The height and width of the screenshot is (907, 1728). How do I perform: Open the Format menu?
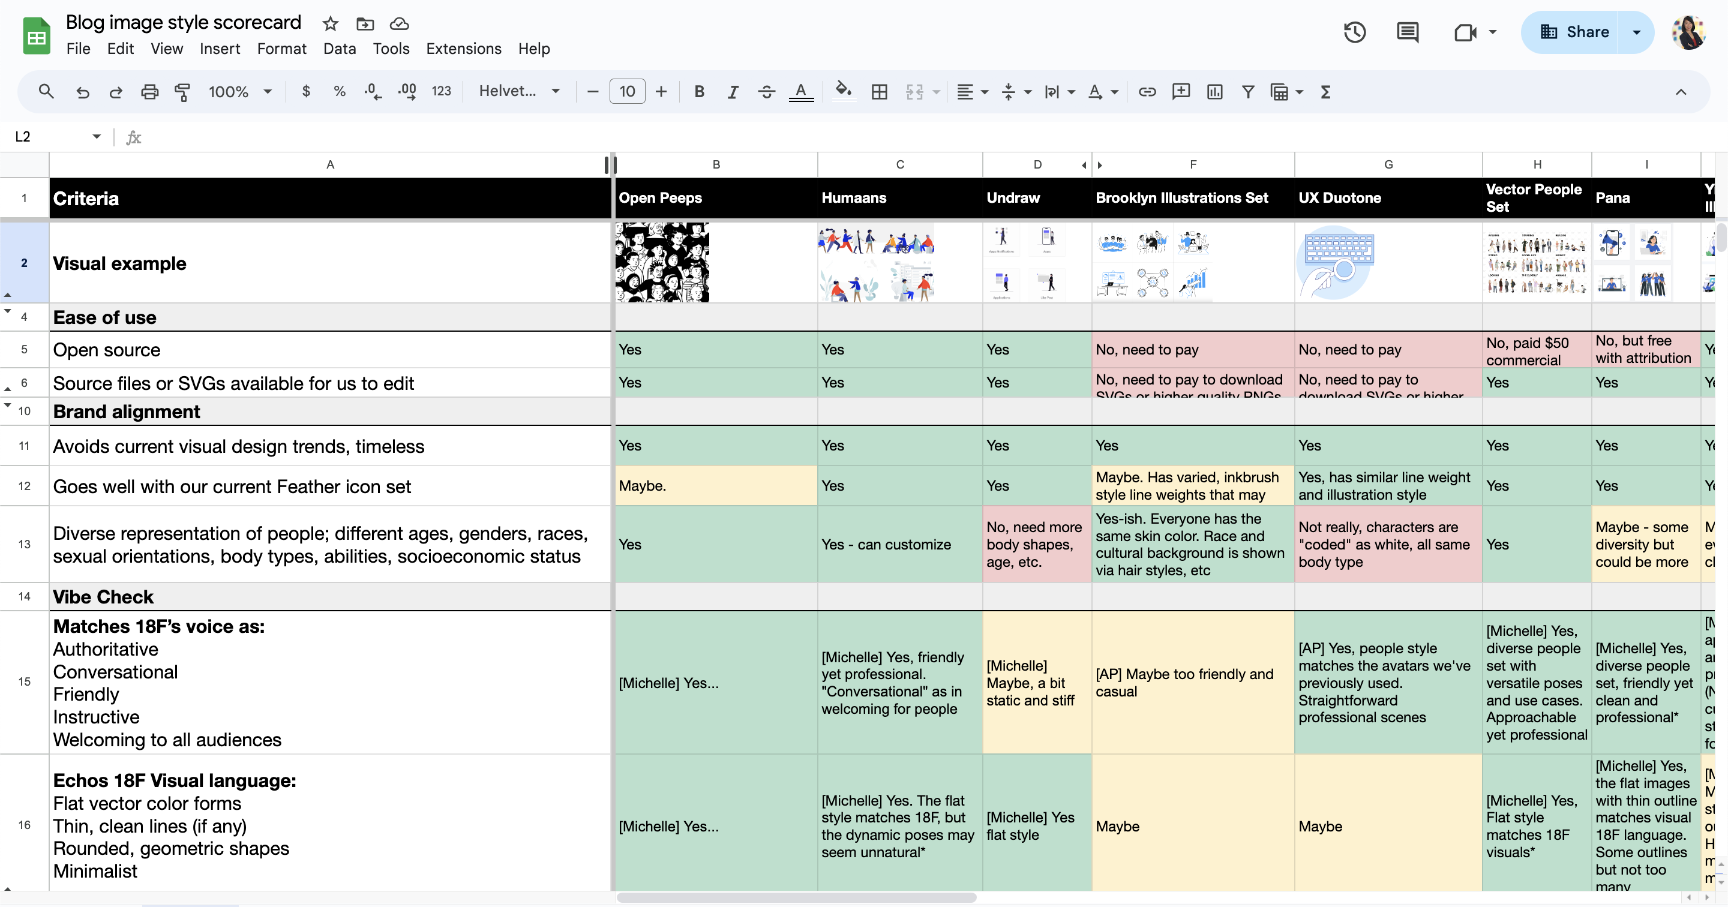(282, 49)
